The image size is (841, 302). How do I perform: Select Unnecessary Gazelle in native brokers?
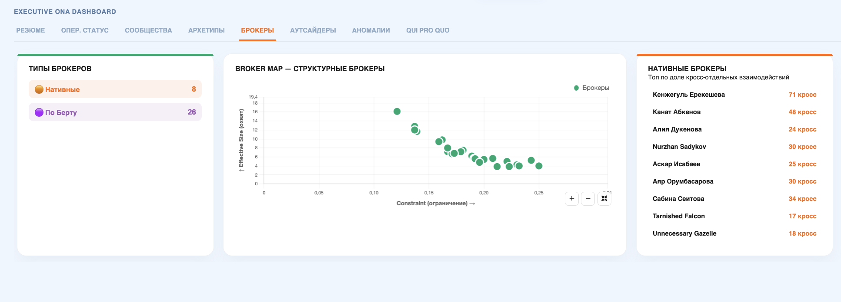[734, 233]
